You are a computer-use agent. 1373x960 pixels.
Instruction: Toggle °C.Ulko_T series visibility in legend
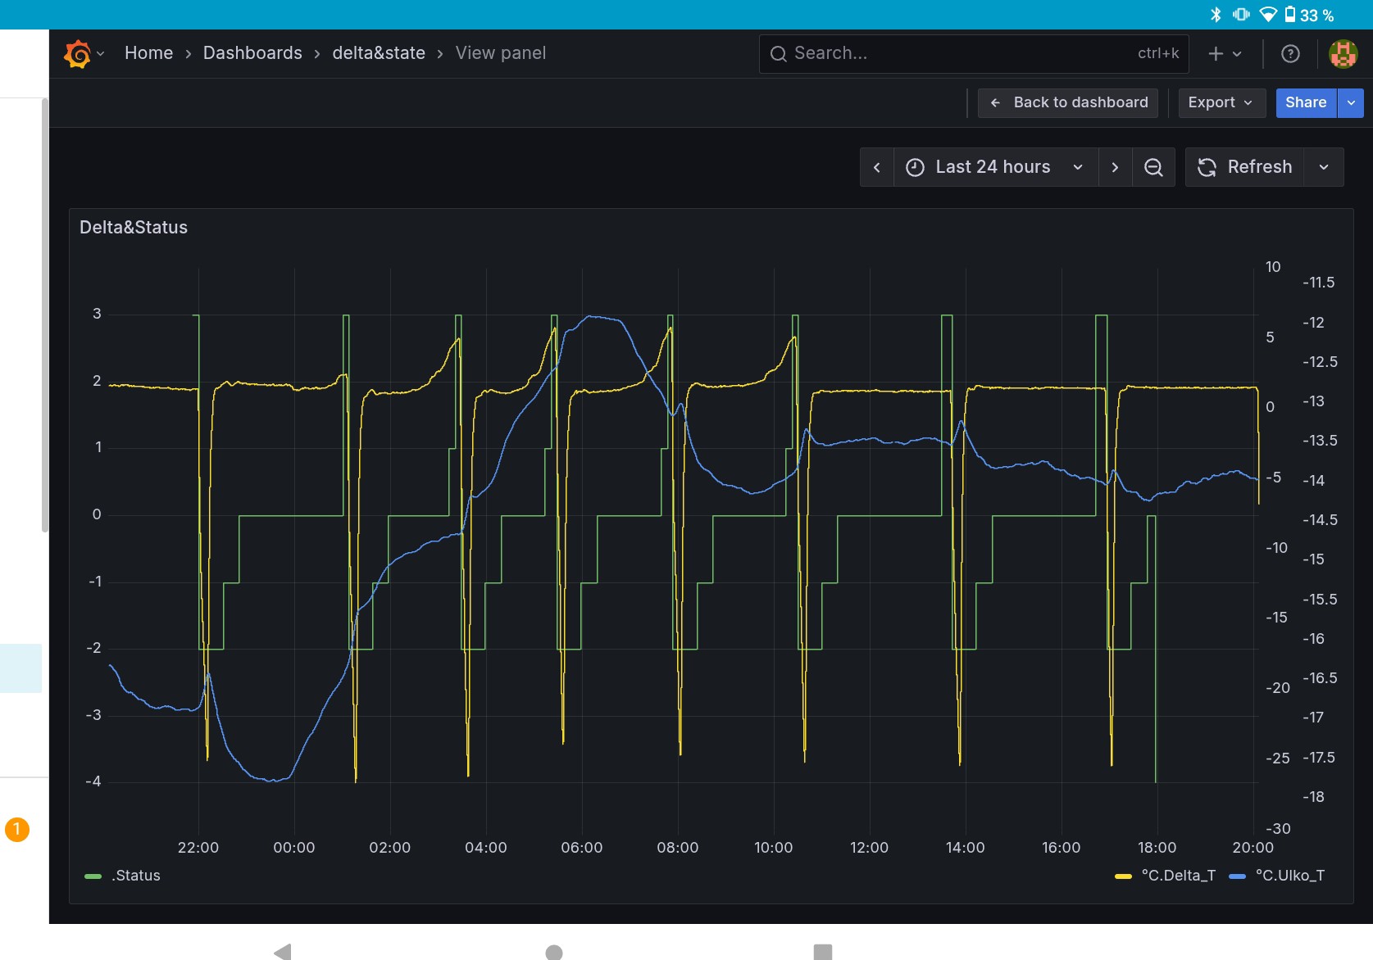tap(1289, 876)
